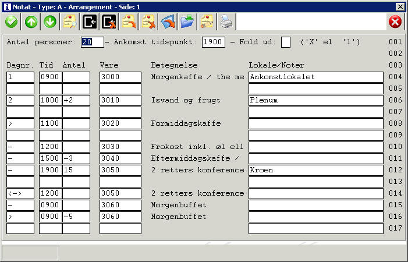Toggle the Fold ud box
The width and height of the screenshot is (408, 262).
coord(286,42)
